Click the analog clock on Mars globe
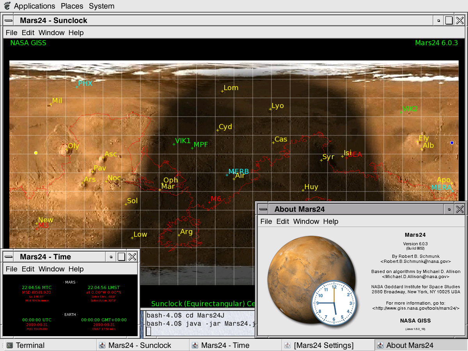 tap(334, 303)
